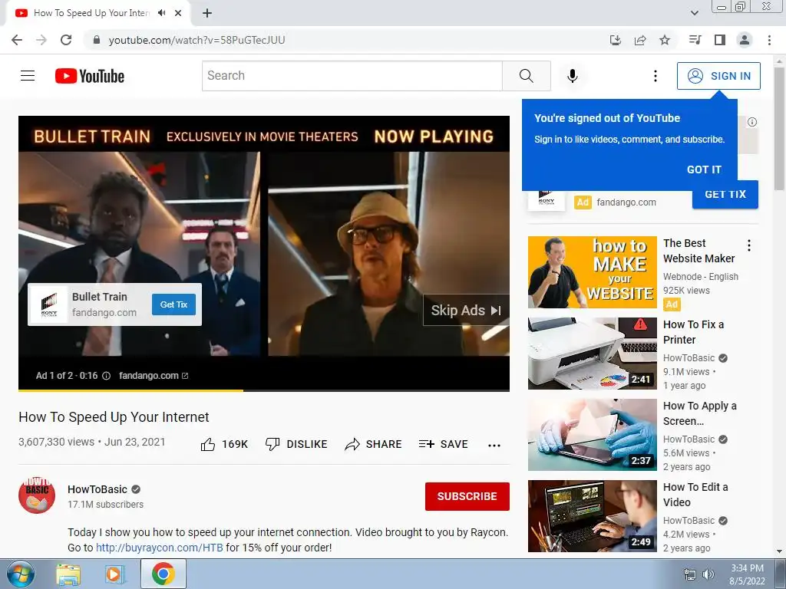Click the Chrome taskbar icon

point(163,574)
